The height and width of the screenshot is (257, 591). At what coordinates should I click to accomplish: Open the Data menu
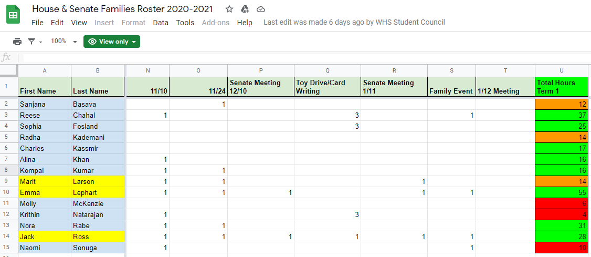pos(161,23)
